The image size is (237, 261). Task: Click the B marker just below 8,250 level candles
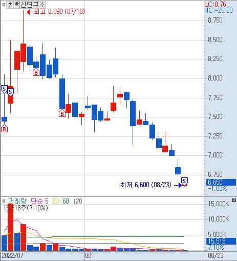36,72
